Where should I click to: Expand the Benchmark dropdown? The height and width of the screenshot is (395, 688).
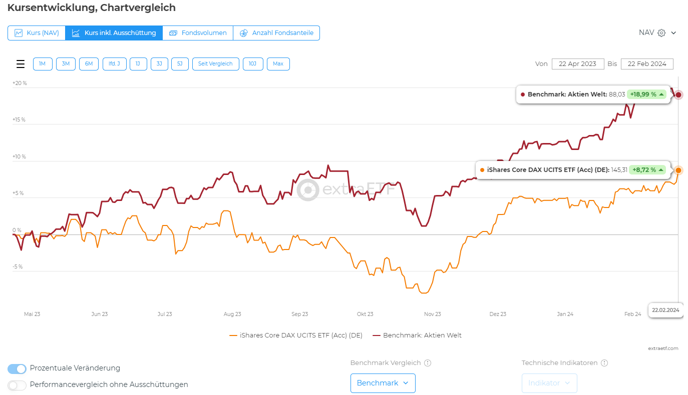383,383
